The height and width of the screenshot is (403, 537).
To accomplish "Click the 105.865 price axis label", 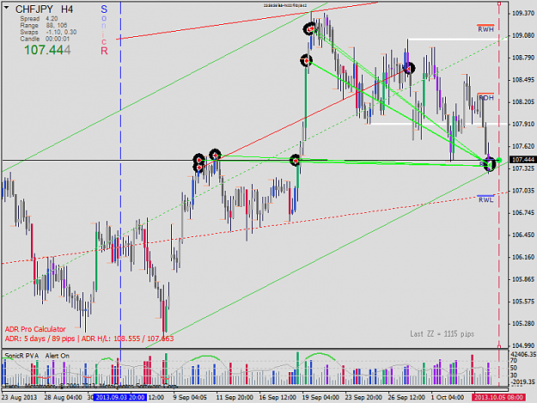I will pos(523,279).
